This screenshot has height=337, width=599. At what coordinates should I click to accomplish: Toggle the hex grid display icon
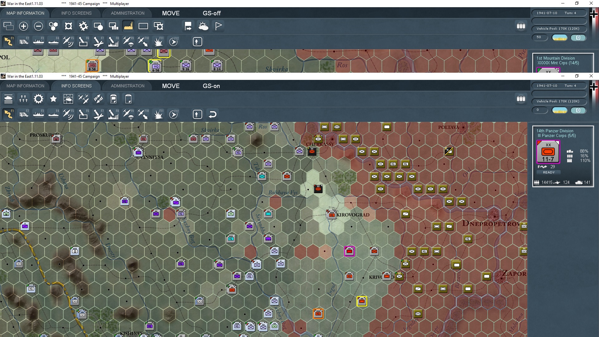click(x=53, y=26)
